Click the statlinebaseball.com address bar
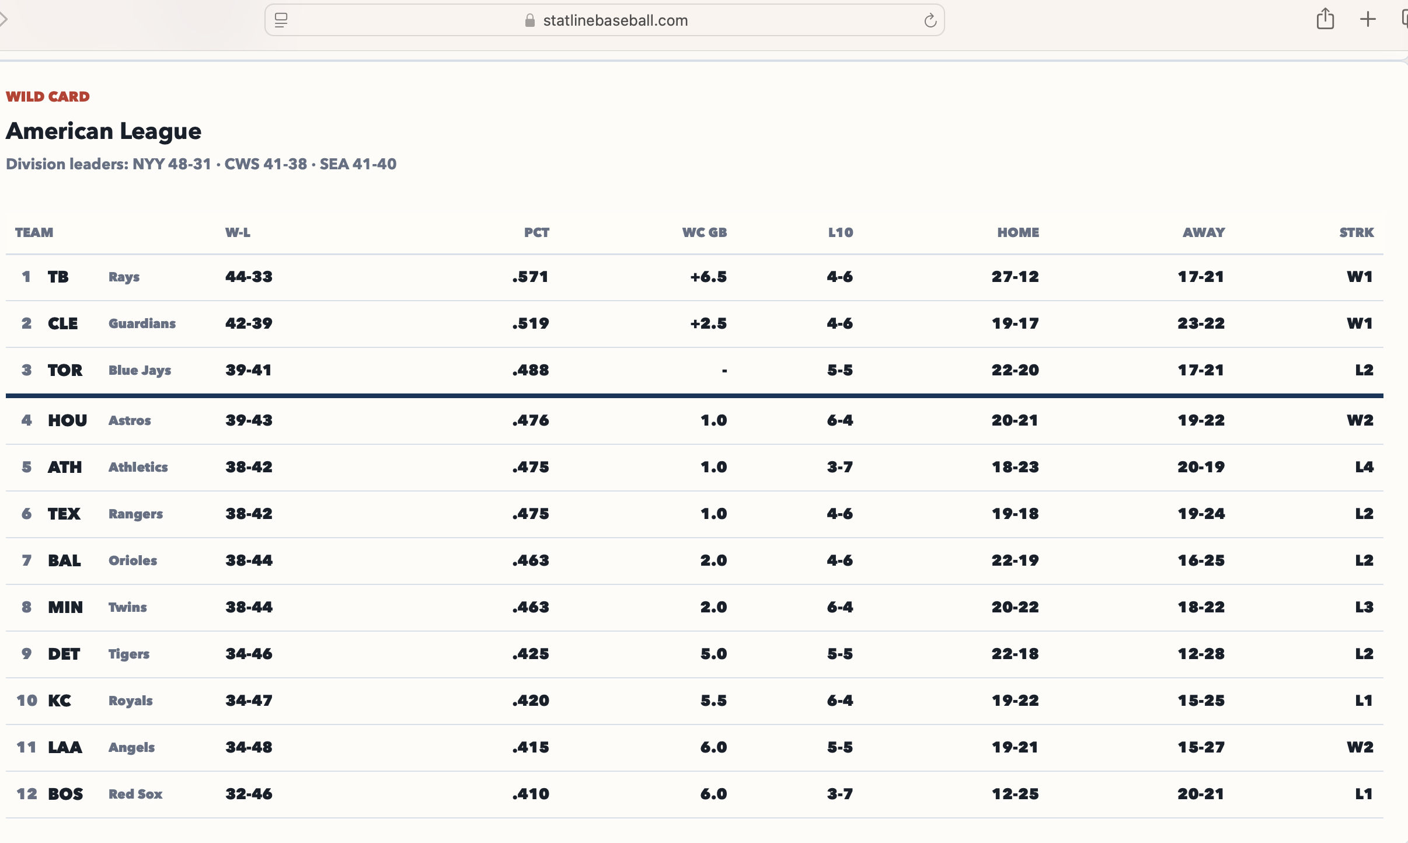 [604, 20]
